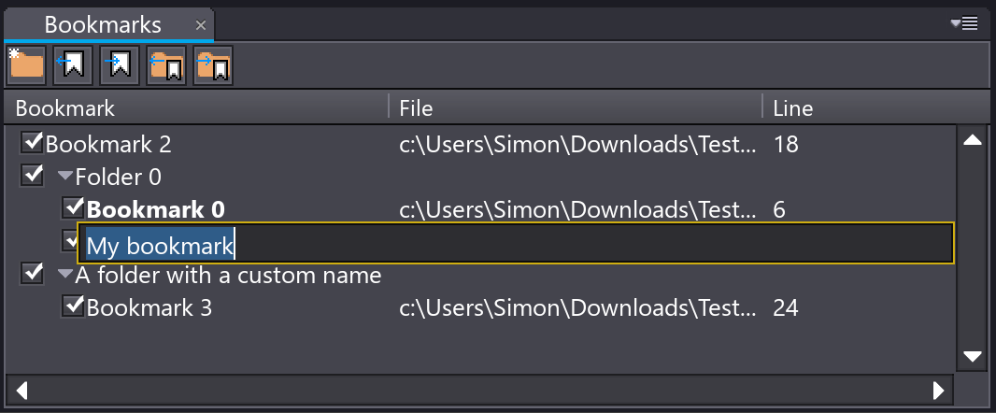Click the file path of Bookmark 3
This screenshot has width=996, height=413.
(578, 308)
